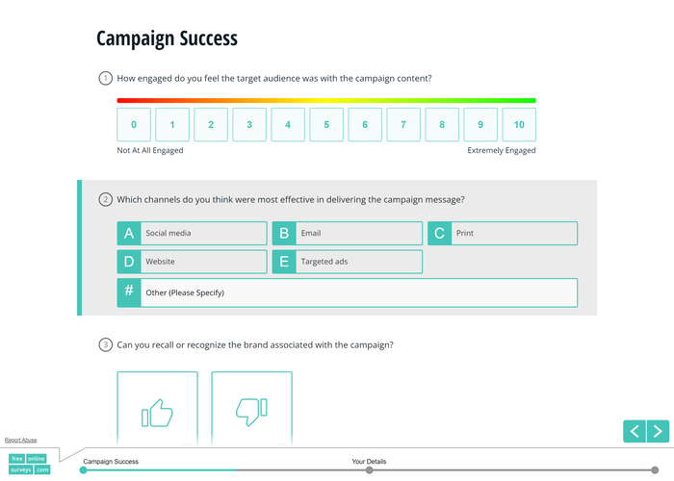Click the free online surveys logo
Screen dimensions: 674x481
29,464
